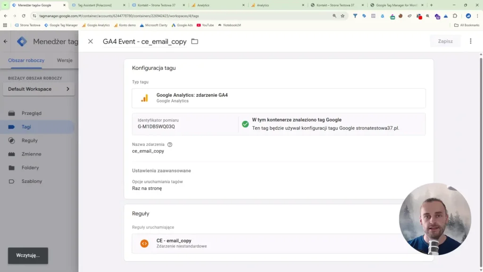Bookmark this page with the star icon
Viewport: 483px width, 272px height.
pos(342,16)
